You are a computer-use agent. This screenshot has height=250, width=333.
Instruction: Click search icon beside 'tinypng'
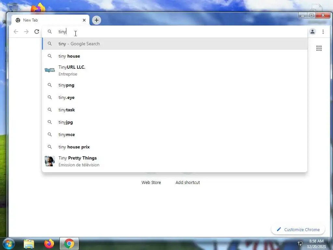click(49, 85)
